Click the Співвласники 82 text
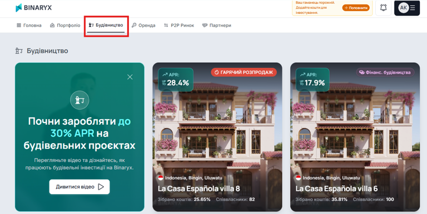 (x=236, y=200)
